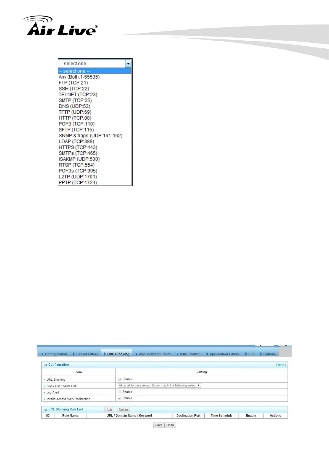Click the Save button
Screen dimensions: 329x466
pyautogui.click(x=159, y=425)
